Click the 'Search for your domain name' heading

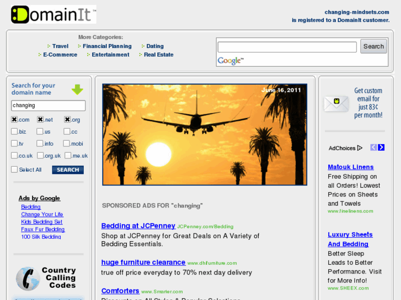(33, 89)
